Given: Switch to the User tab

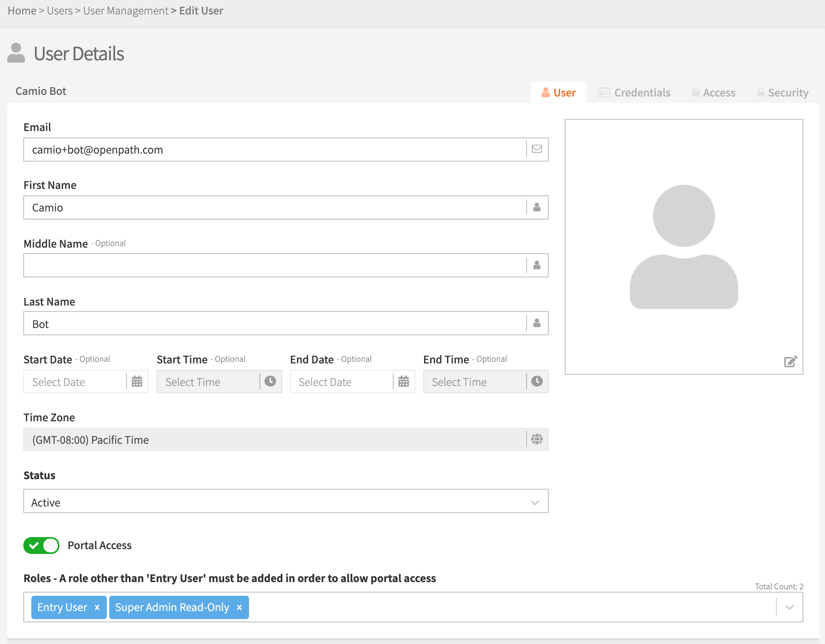Looking at the screenshot, I should tap(559, 92).
